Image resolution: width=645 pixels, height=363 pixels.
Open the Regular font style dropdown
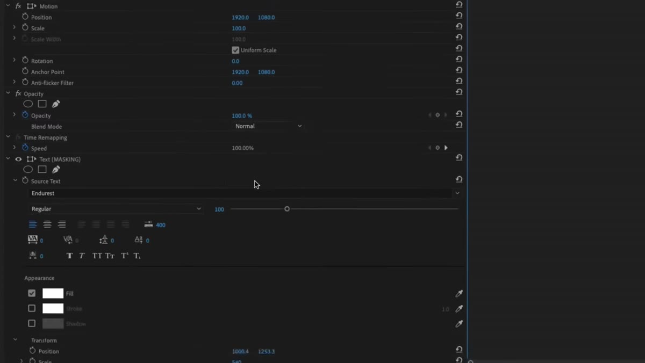point(116,209)
